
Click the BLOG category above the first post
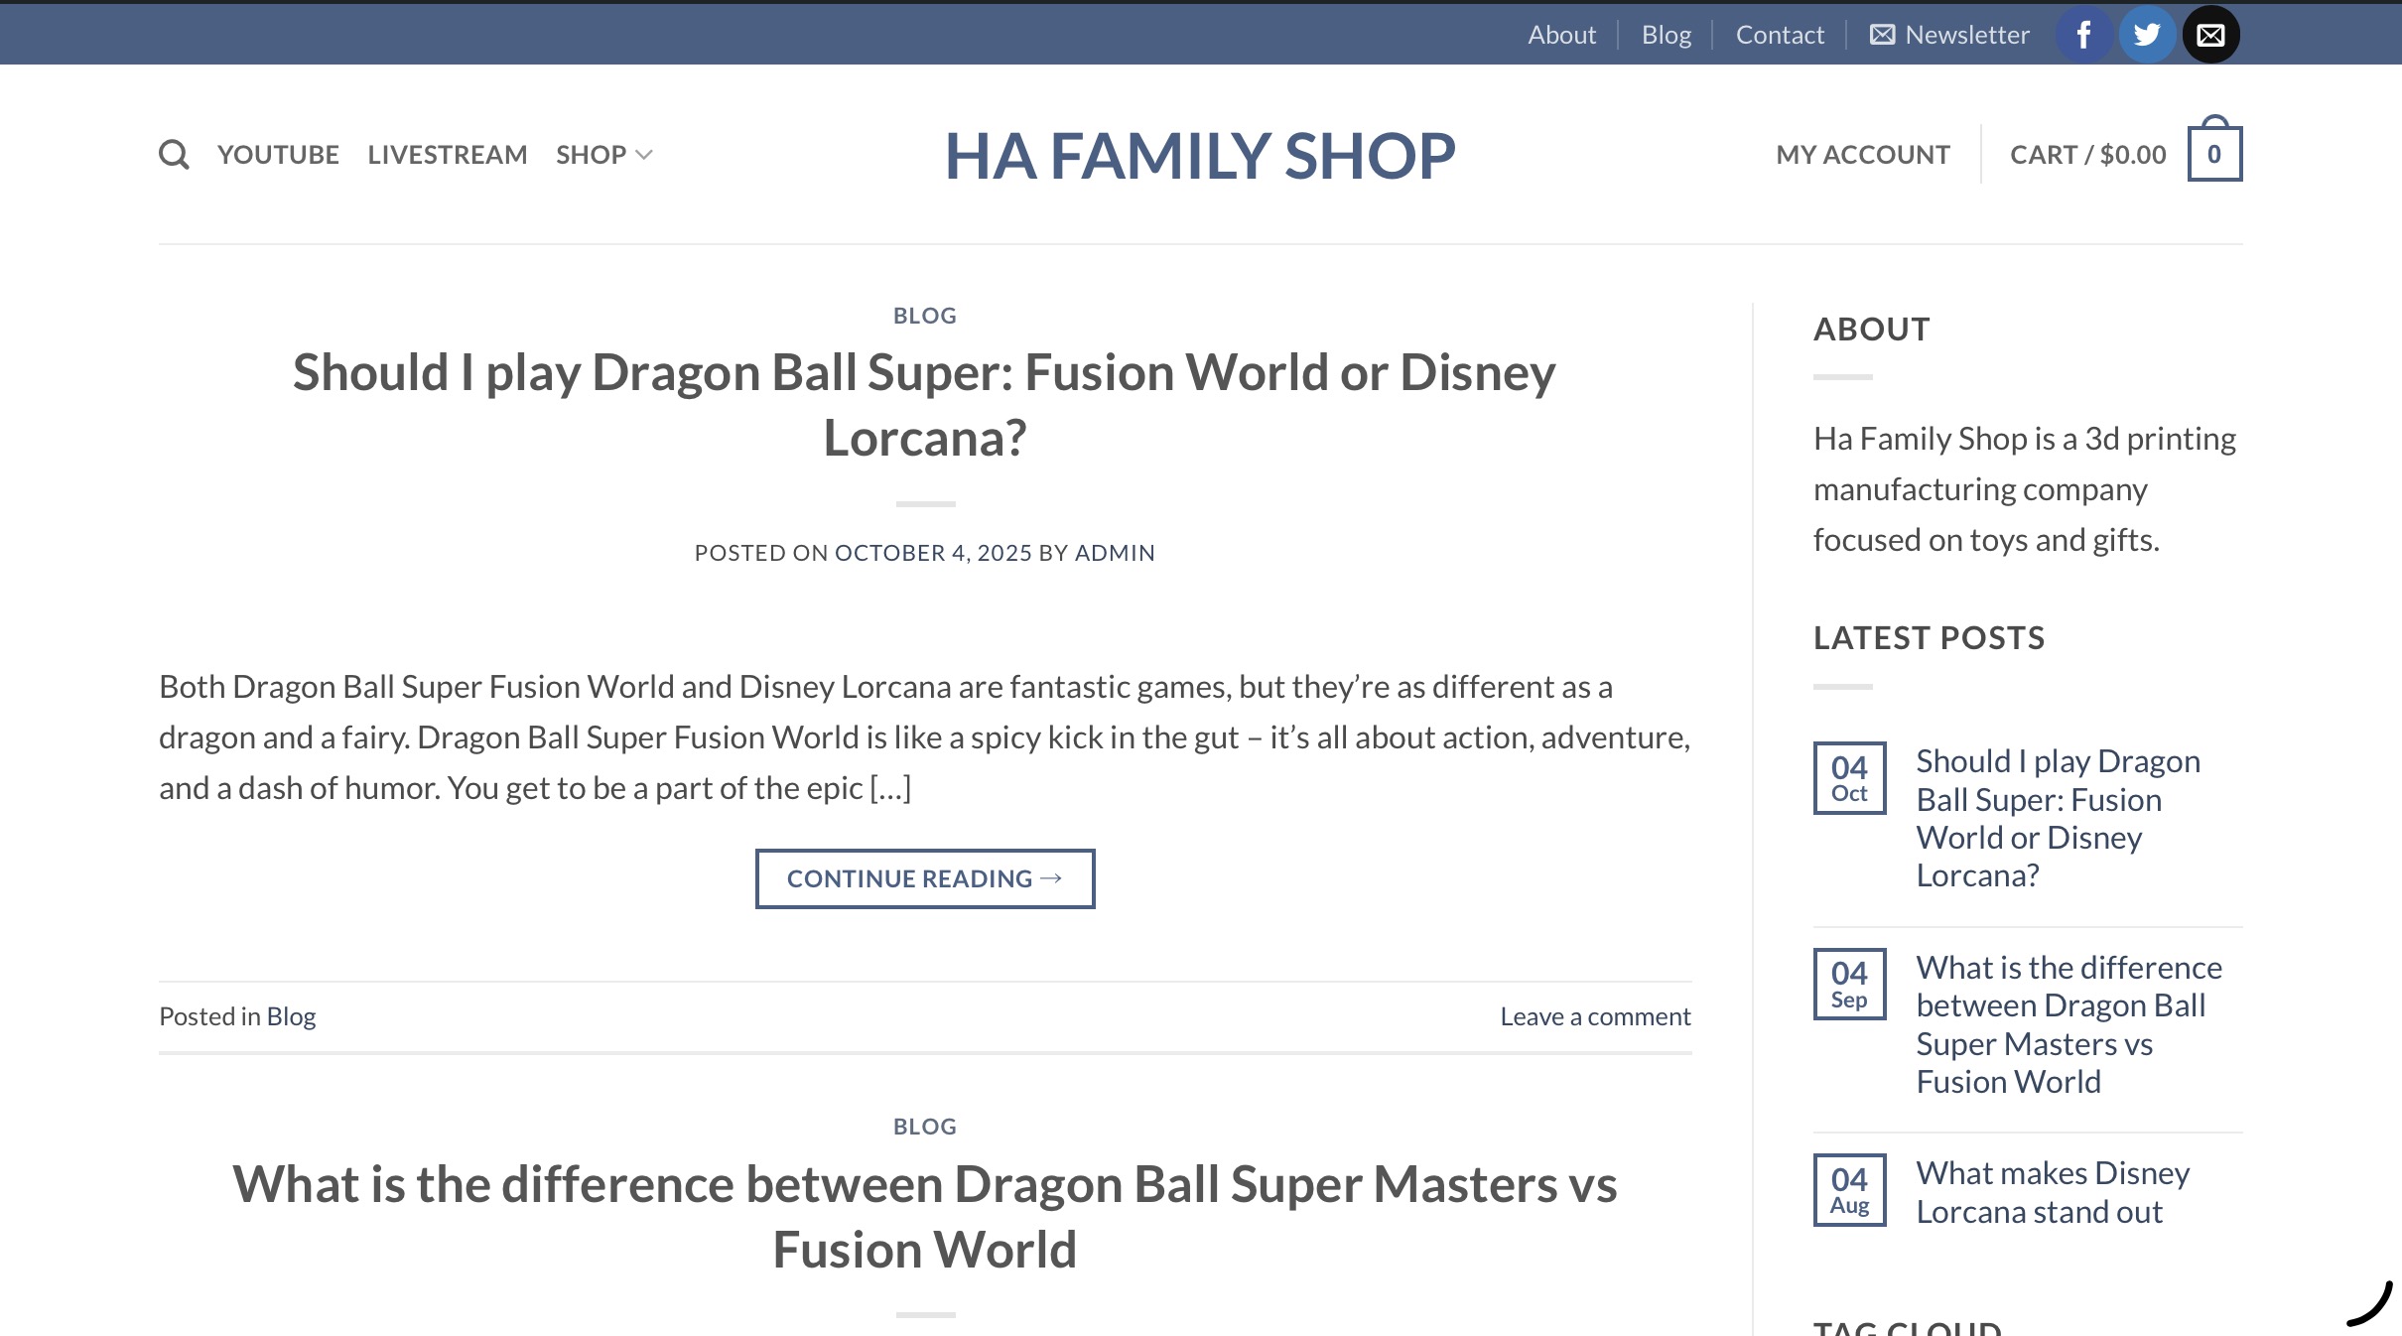925,316
